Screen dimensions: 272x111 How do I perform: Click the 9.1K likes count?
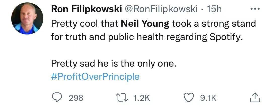pos(209,98)
